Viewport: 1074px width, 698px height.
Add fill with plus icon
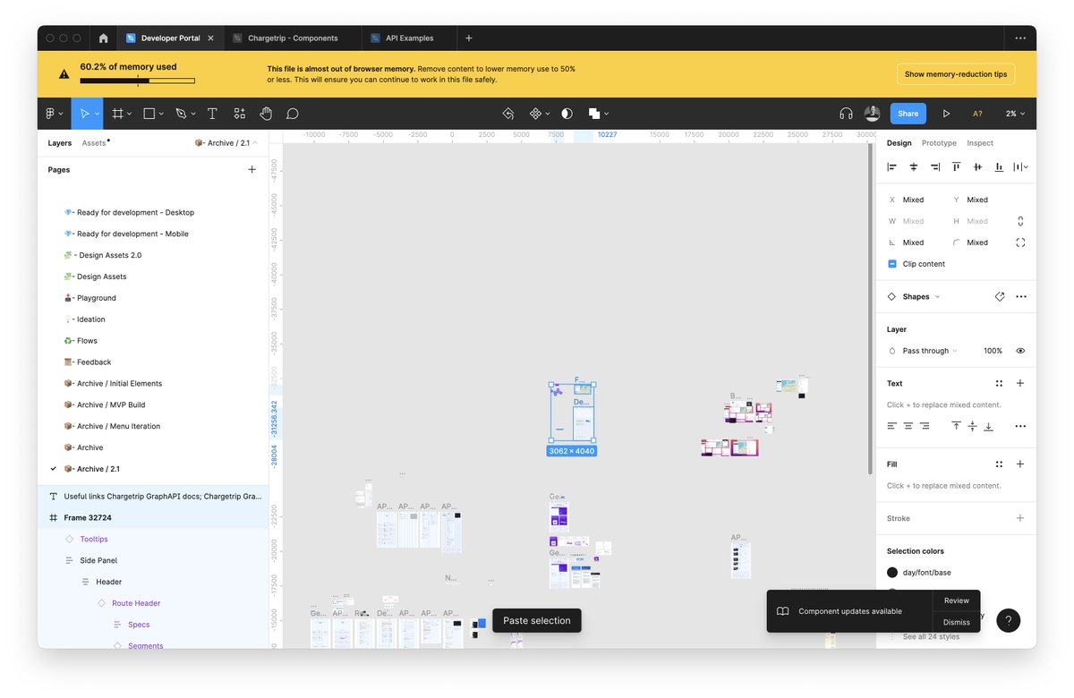[x=1020, y=464]
